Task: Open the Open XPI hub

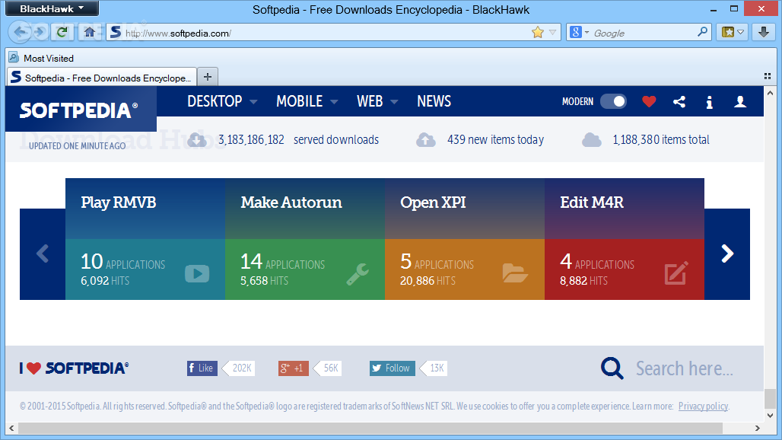Action: 433,202
